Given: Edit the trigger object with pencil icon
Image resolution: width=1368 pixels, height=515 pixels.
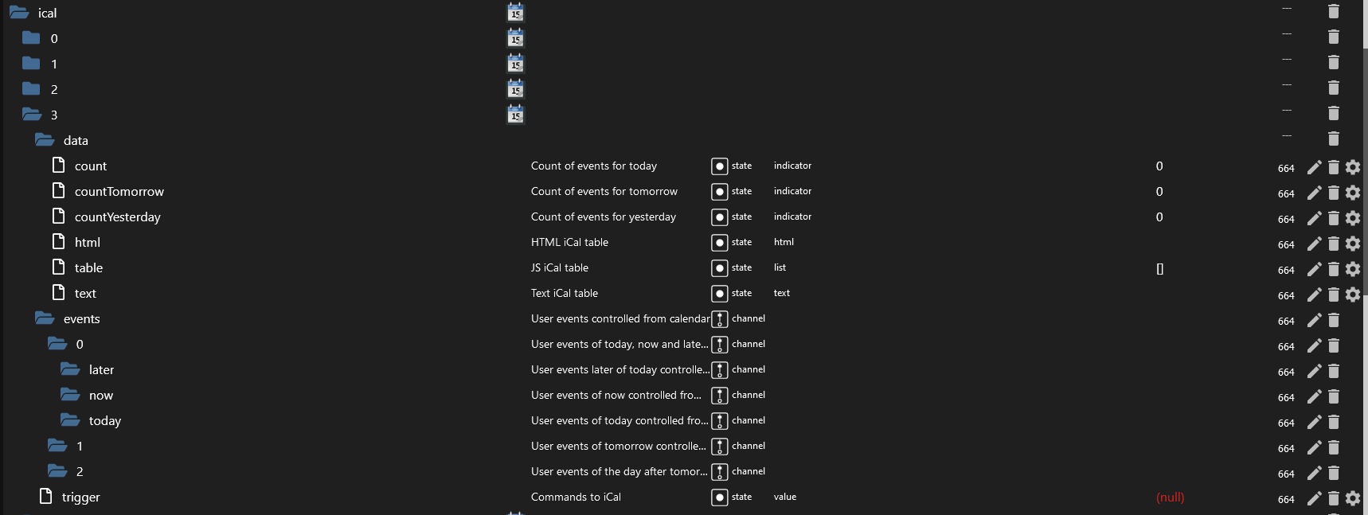Looking at the screenshot, I should tap(1314, 498).
